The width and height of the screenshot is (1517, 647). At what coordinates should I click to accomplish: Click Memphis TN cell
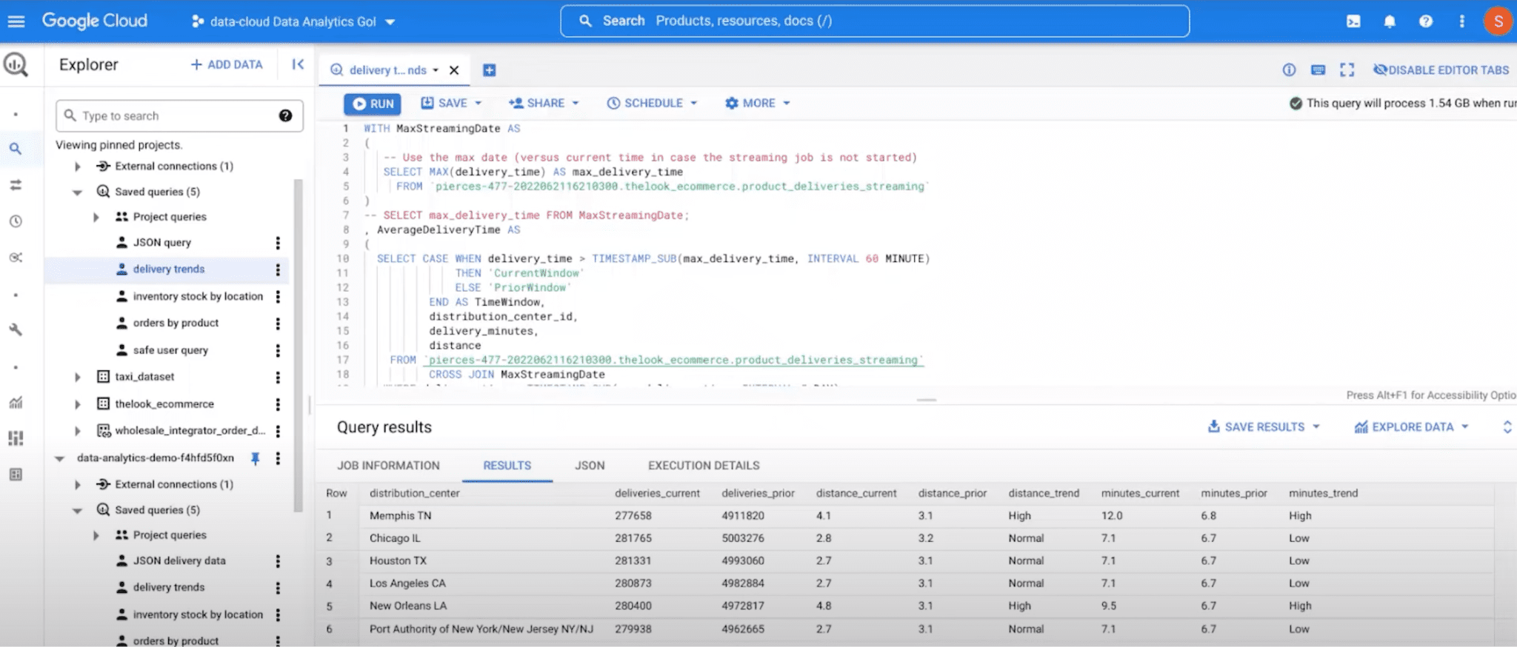pos(400,516)
